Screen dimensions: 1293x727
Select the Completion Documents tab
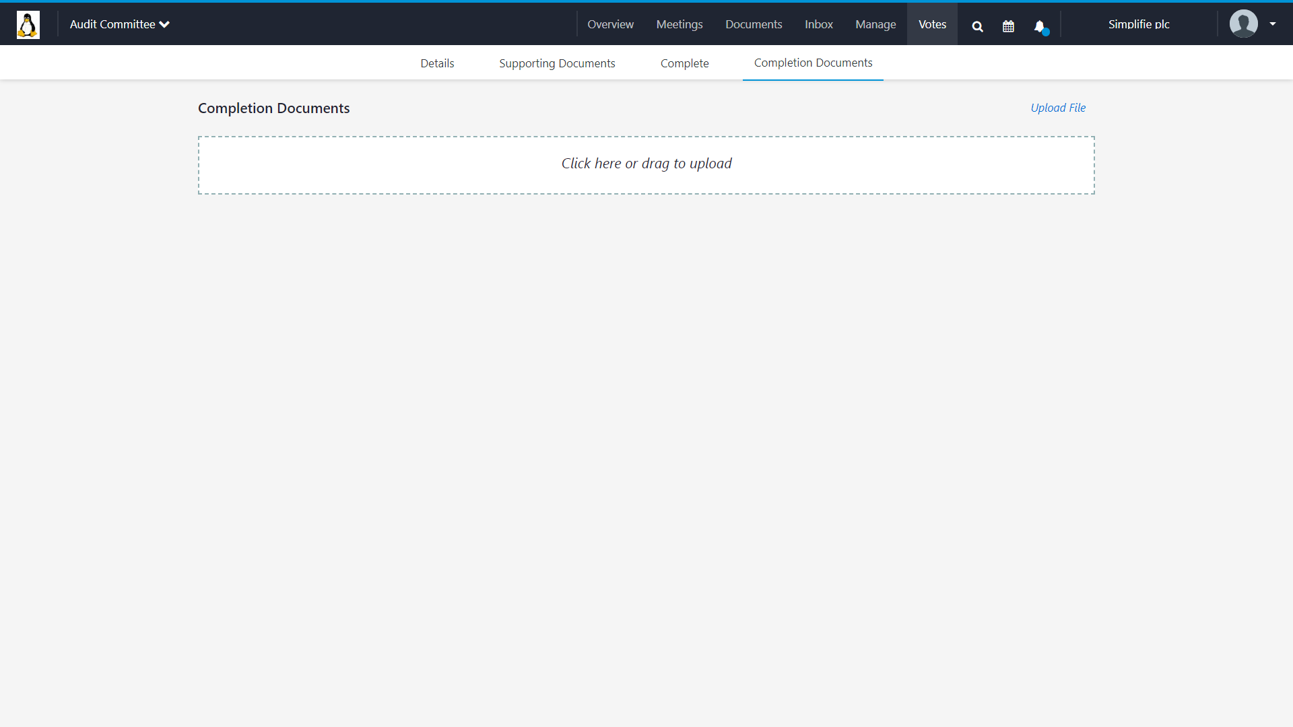click(x=813, y=63)
